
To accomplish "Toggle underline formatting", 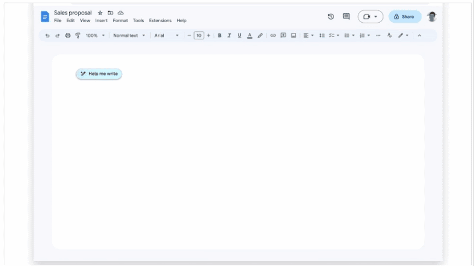I will click(239, 35).
